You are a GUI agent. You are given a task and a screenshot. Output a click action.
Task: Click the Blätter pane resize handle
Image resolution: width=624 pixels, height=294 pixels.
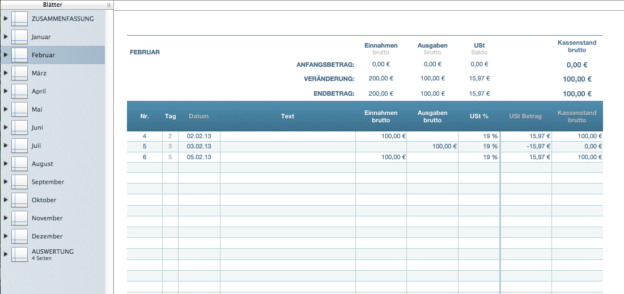tap(108, 5)
